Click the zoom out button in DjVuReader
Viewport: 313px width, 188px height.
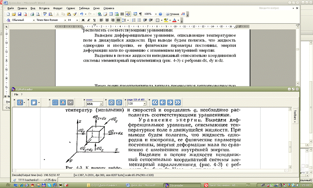coord(119,102)
